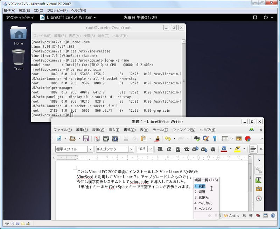Export directly as PDF icon
Screen dimensions: 280x229
[97, 138]
